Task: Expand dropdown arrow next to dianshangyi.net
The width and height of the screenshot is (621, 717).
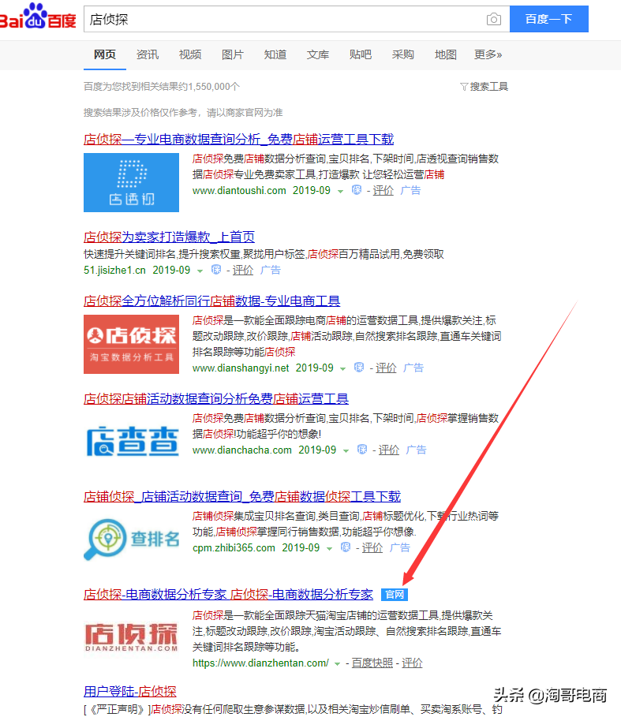Action: 343,368
